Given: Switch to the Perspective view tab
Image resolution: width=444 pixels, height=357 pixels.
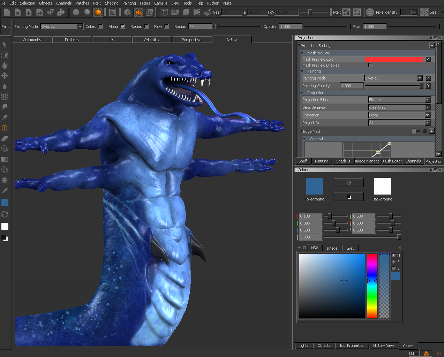Looking at the screenshot, I should [191, 40].
